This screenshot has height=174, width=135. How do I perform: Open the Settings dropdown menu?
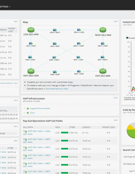pos(5,7)
